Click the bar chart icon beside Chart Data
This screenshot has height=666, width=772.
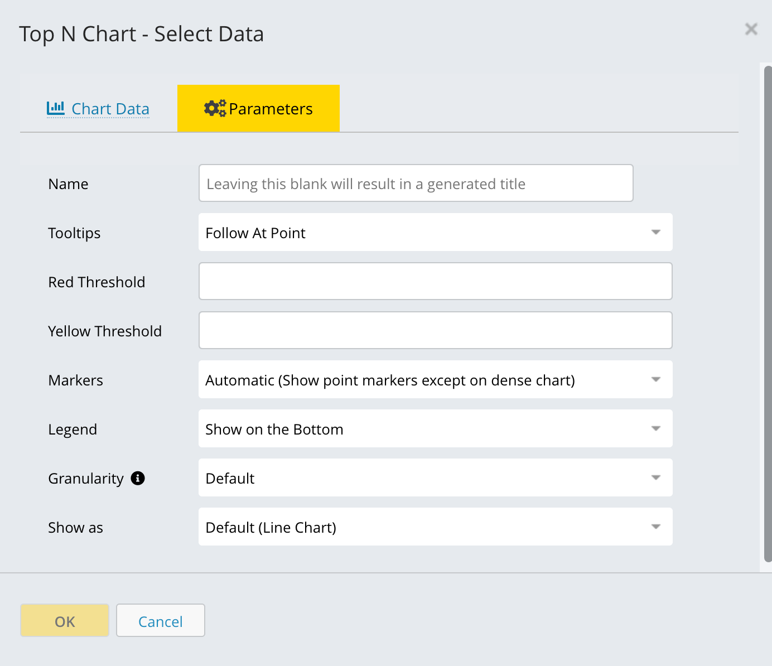tap(55, 108)
